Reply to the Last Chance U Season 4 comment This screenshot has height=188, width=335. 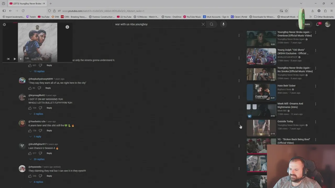click(49, 153)
